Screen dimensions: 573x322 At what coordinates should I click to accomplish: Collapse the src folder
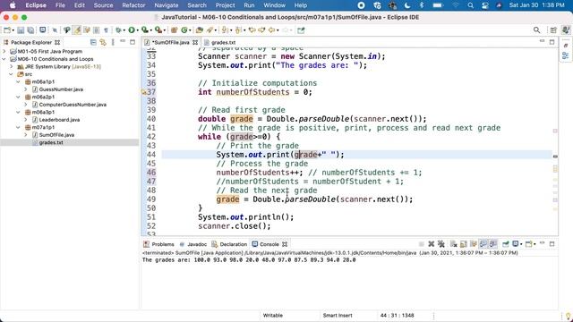[x=12, y=74]
